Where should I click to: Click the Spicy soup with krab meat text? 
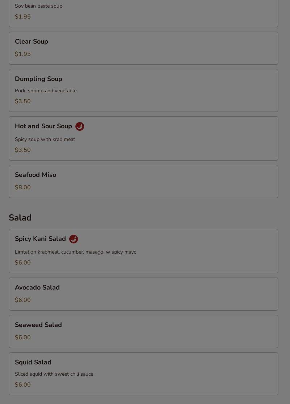pos(45,140)
